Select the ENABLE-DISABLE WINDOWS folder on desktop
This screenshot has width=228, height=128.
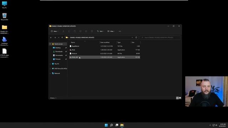tap(4, 30)
